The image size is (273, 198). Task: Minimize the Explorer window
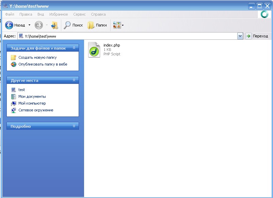(x=251, y=6)
